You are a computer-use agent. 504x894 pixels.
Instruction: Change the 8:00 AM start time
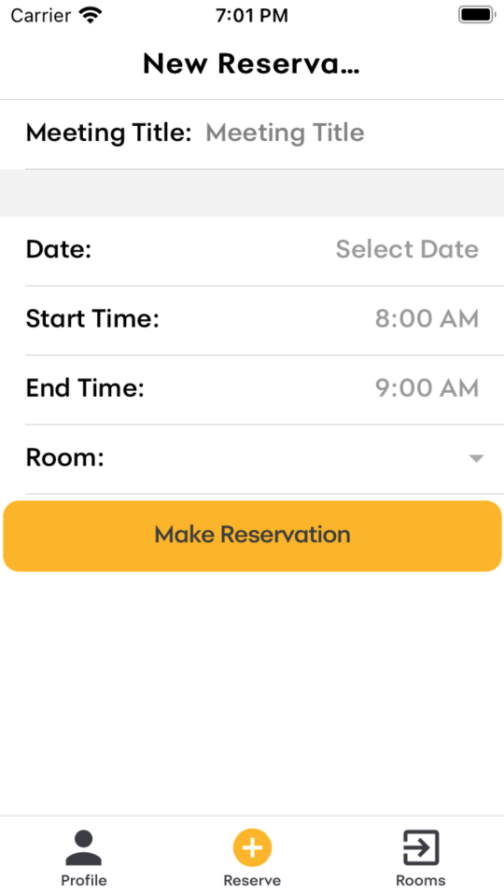click(x=427, y=319)
